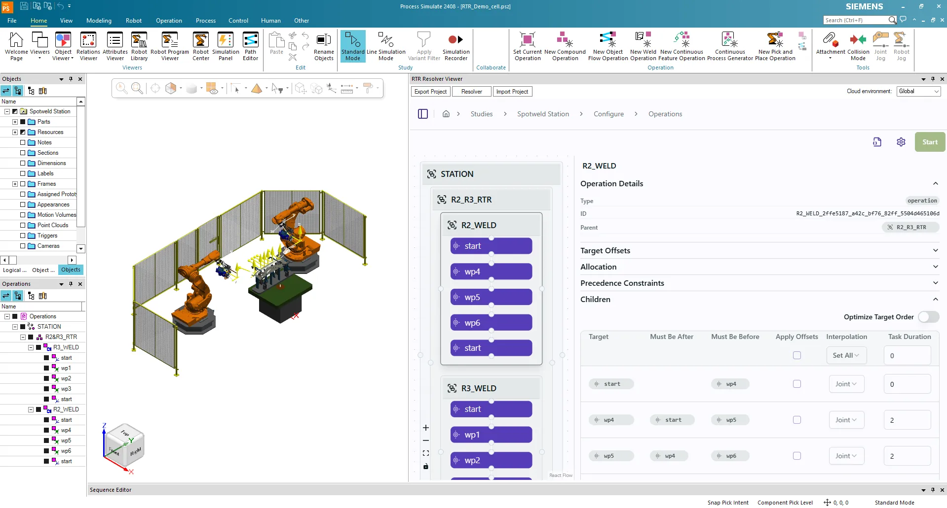This screenshot has width=947, height=508.
Task: Switch to the Process ribbon tab
Action: (206, 21)
